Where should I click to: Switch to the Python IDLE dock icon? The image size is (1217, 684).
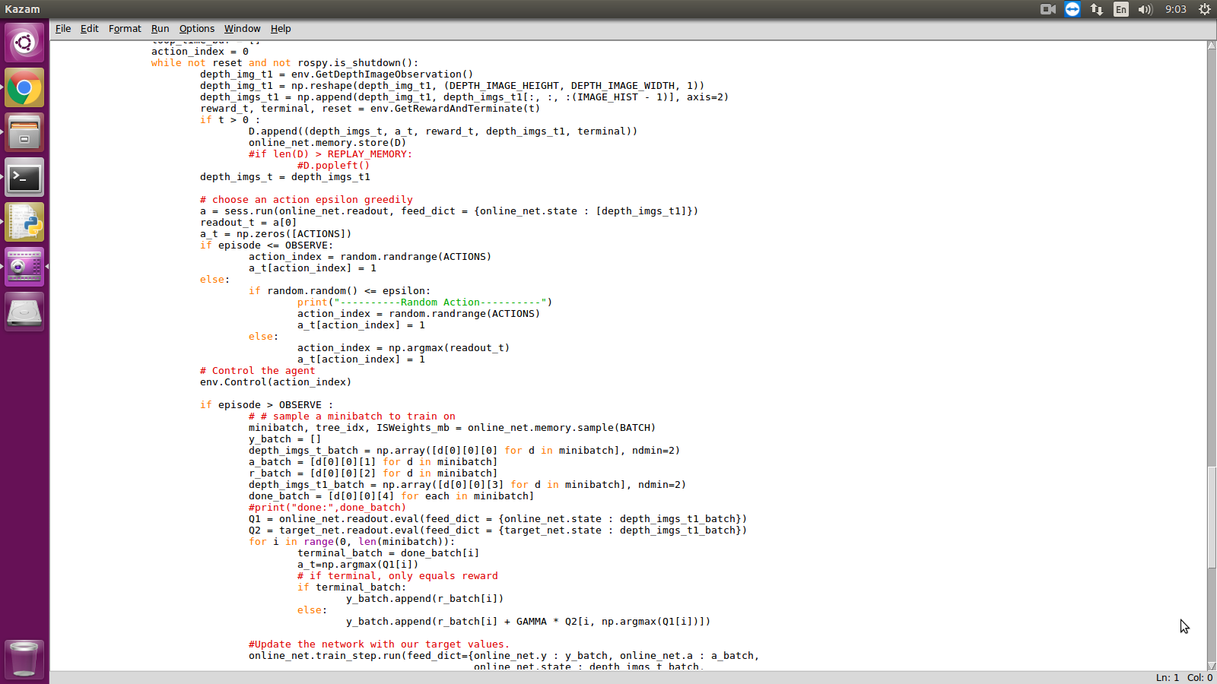24,222
